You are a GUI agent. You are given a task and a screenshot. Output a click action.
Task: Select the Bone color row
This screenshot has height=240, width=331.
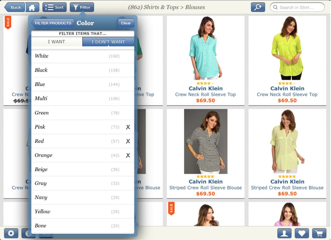[x=83, y=226]
